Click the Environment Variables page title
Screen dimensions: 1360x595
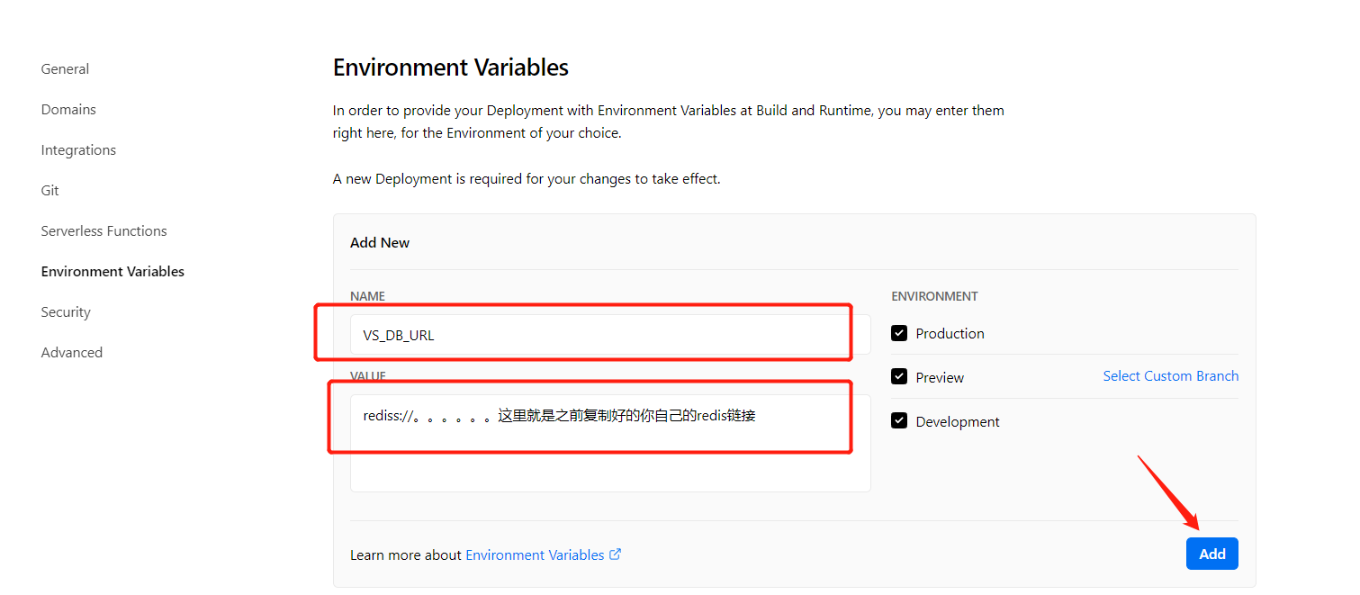tap(450, 68)
